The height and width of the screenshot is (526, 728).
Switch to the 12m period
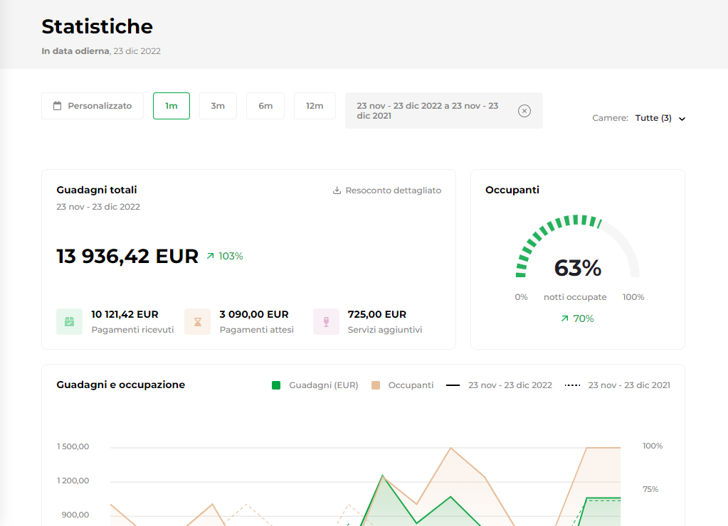315,106
